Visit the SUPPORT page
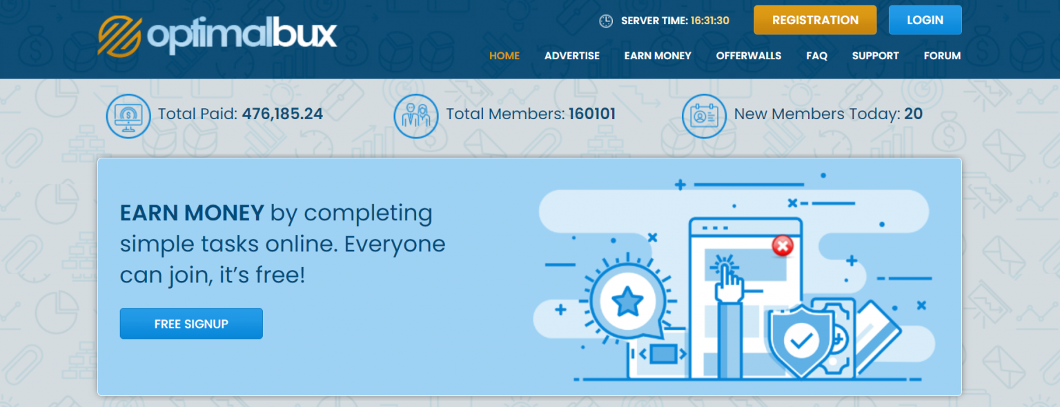 [875, 56]
